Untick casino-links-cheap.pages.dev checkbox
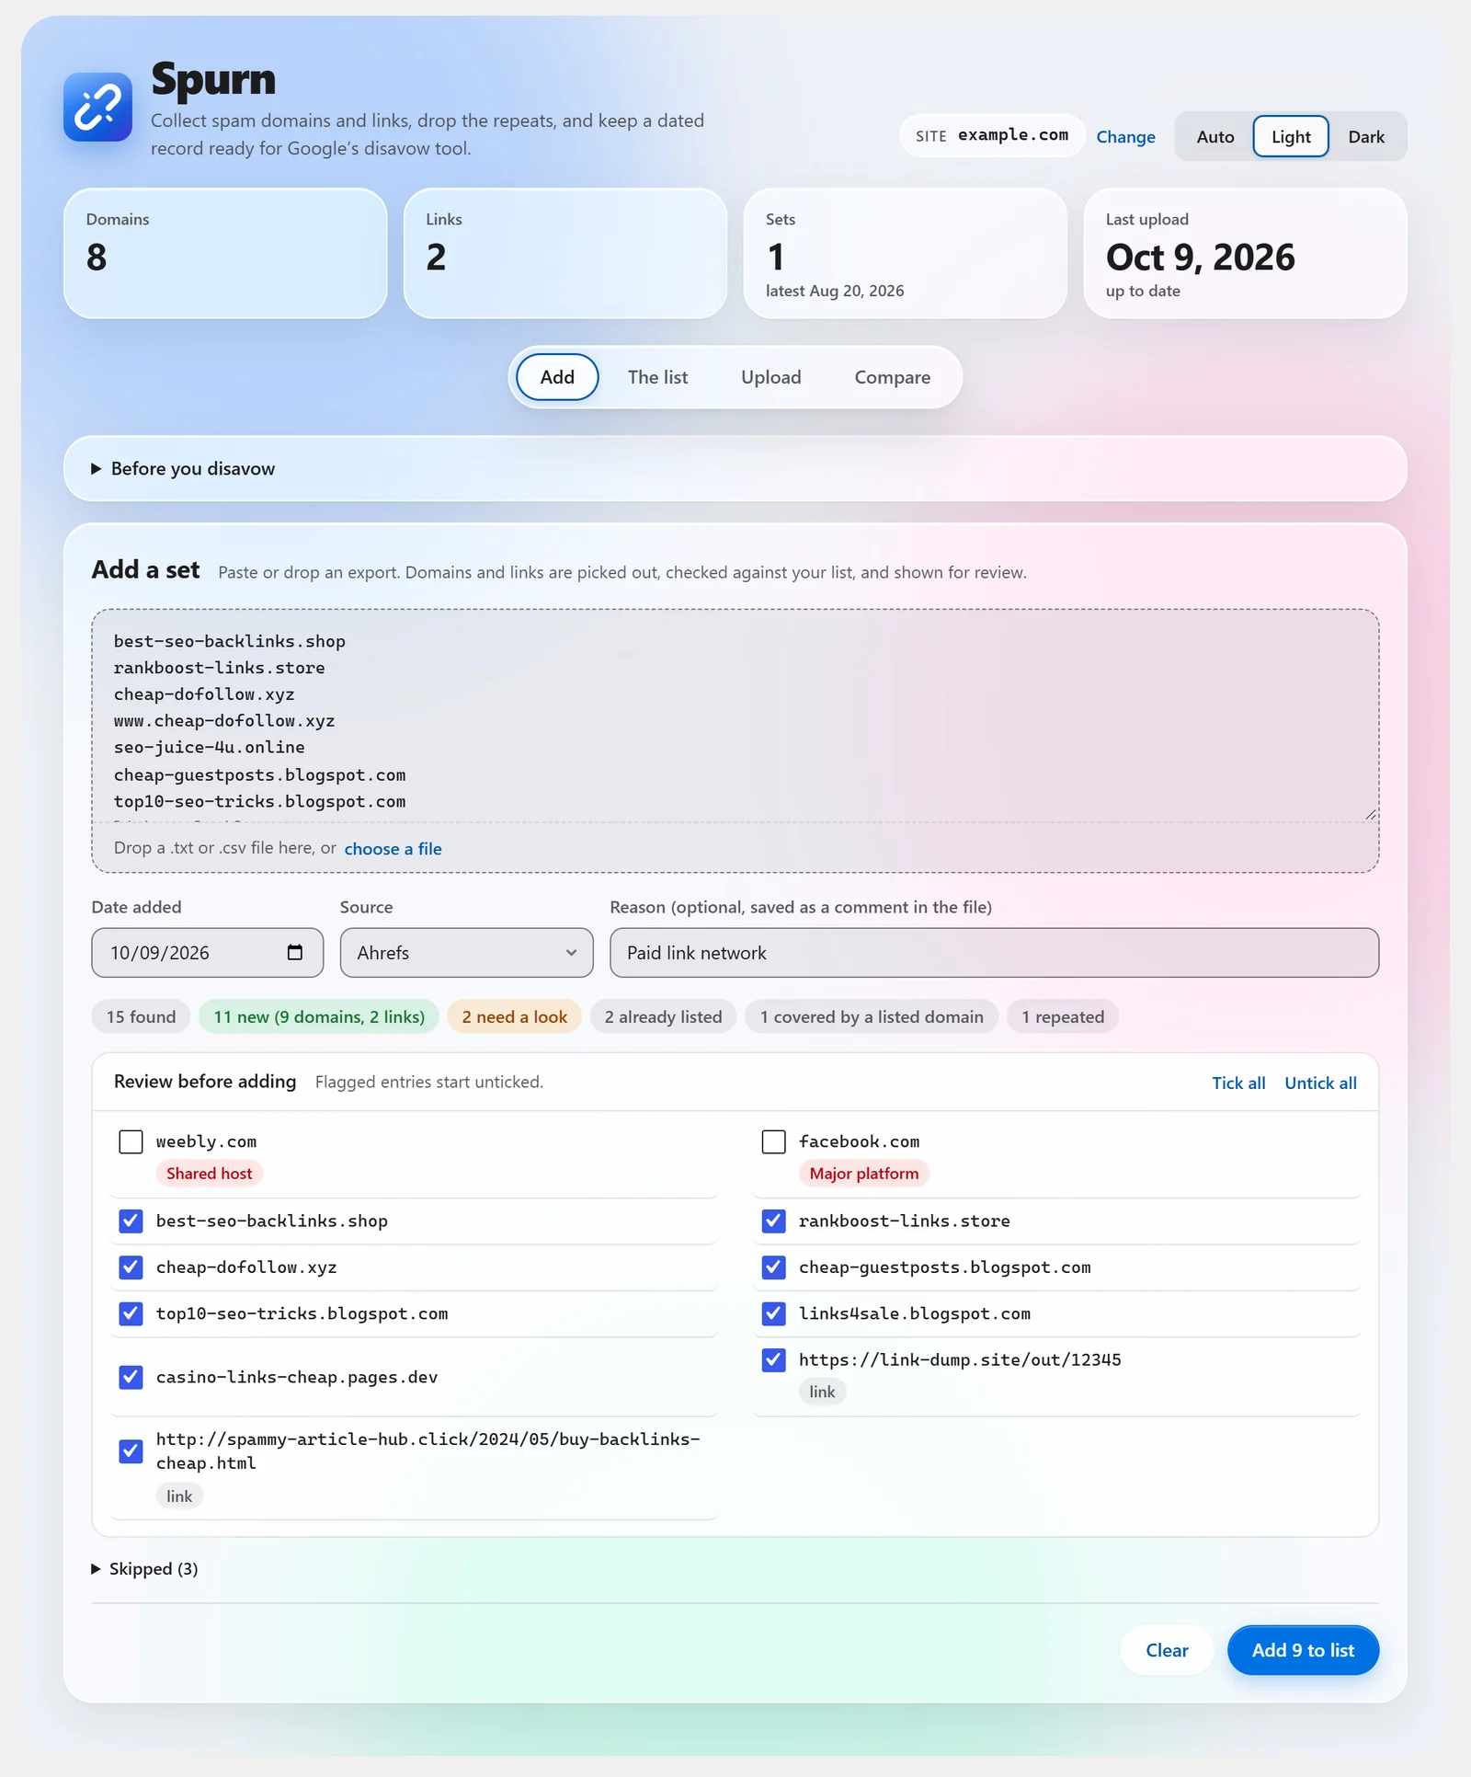Screen dimensions: 1471x1777 click(131, 1377)
